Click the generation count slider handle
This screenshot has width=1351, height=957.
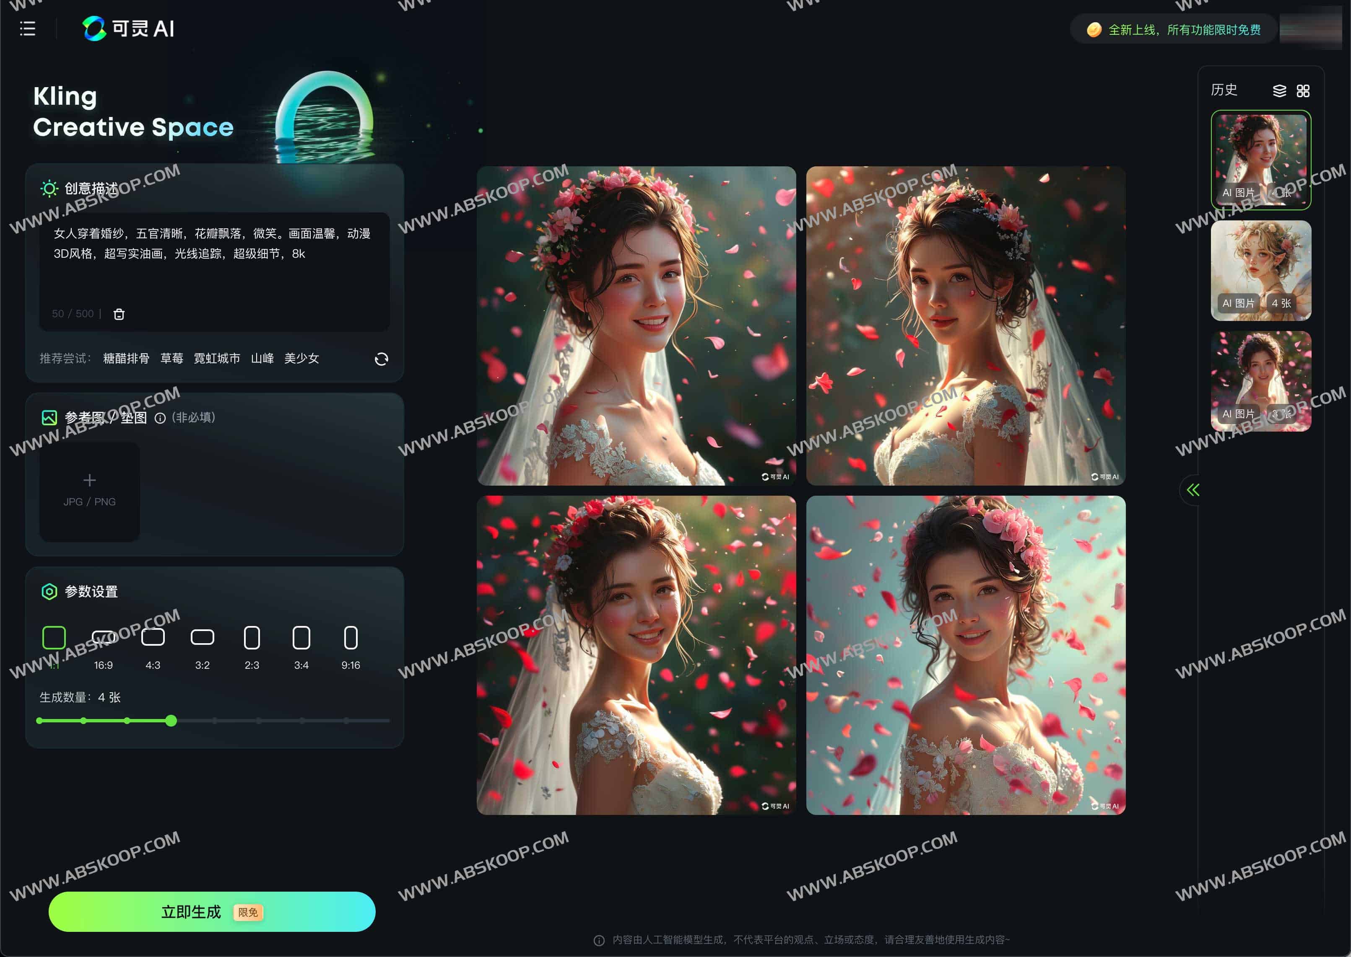pos(171,721)
